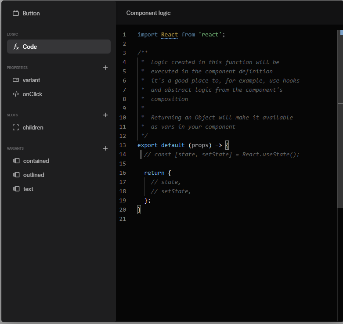Click the text variant icon
The height and width of the screenshot is (324, 343).
[16, 189]
